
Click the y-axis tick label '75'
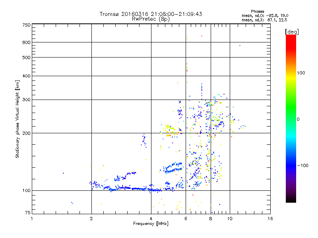click(x=28, y=213)
